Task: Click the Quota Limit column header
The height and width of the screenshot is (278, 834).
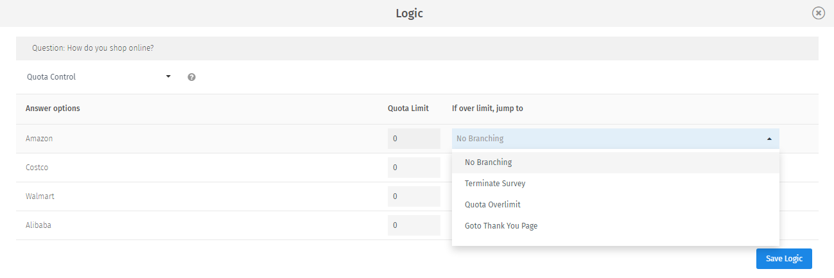Action: pyautogui.click(x=408, y=109)
